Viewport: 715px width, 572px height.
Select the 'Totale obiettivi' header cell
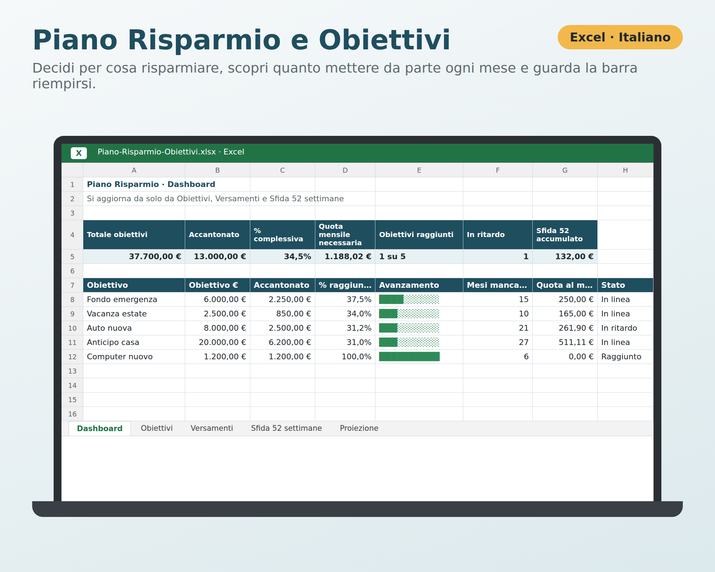coord(134,235)
